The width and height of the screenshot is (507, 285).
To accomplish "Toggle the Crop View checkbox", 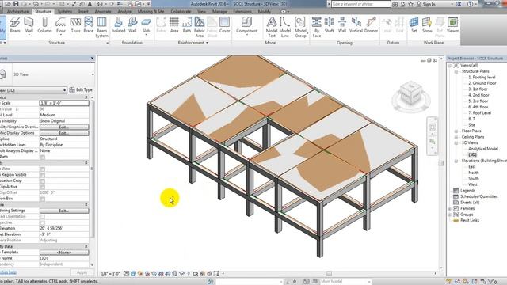I will (43, 169).
